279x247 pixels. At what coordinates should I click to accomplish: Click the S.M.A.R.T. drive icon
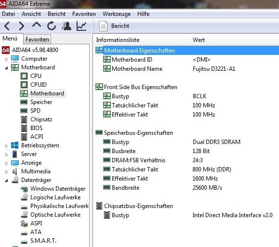click(24, 242)
